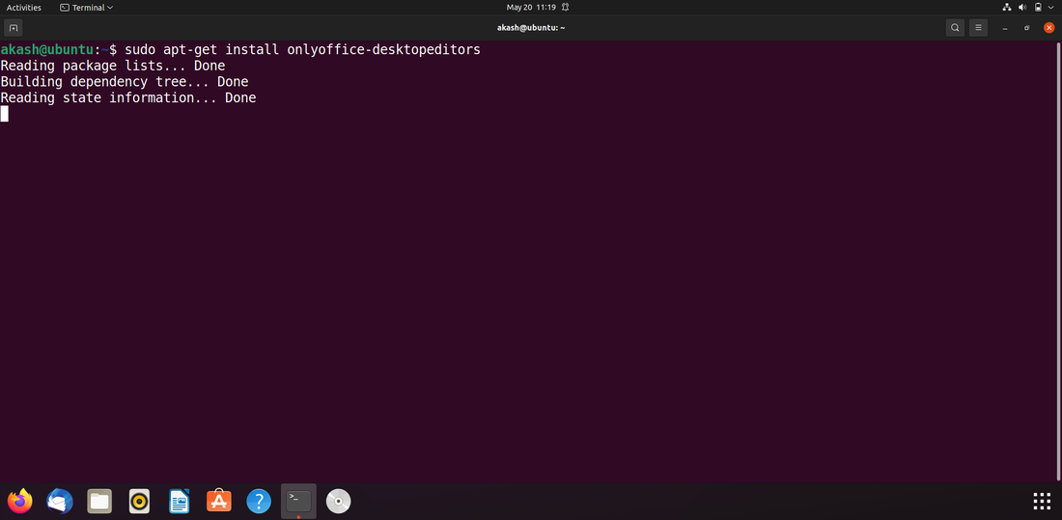Open the disc icon in the dock
The image size is (1062, 520).
(339, 501)
